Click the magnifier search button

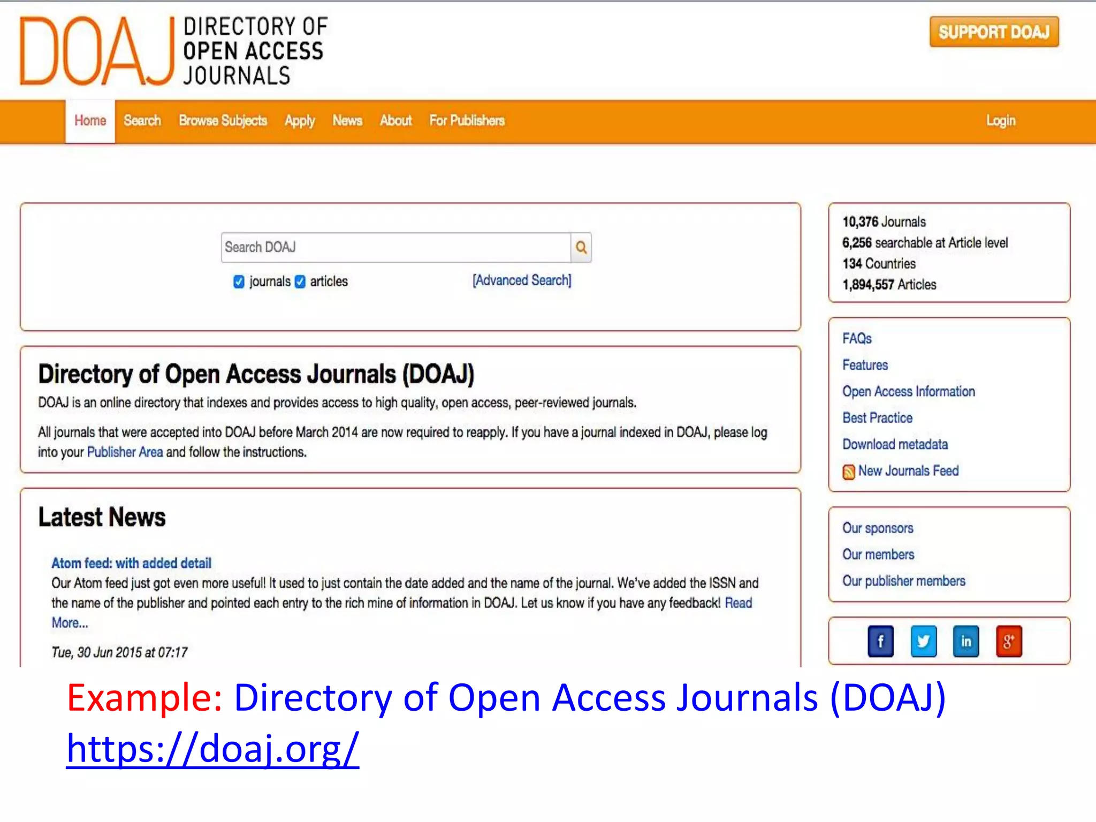coord(581,247)
